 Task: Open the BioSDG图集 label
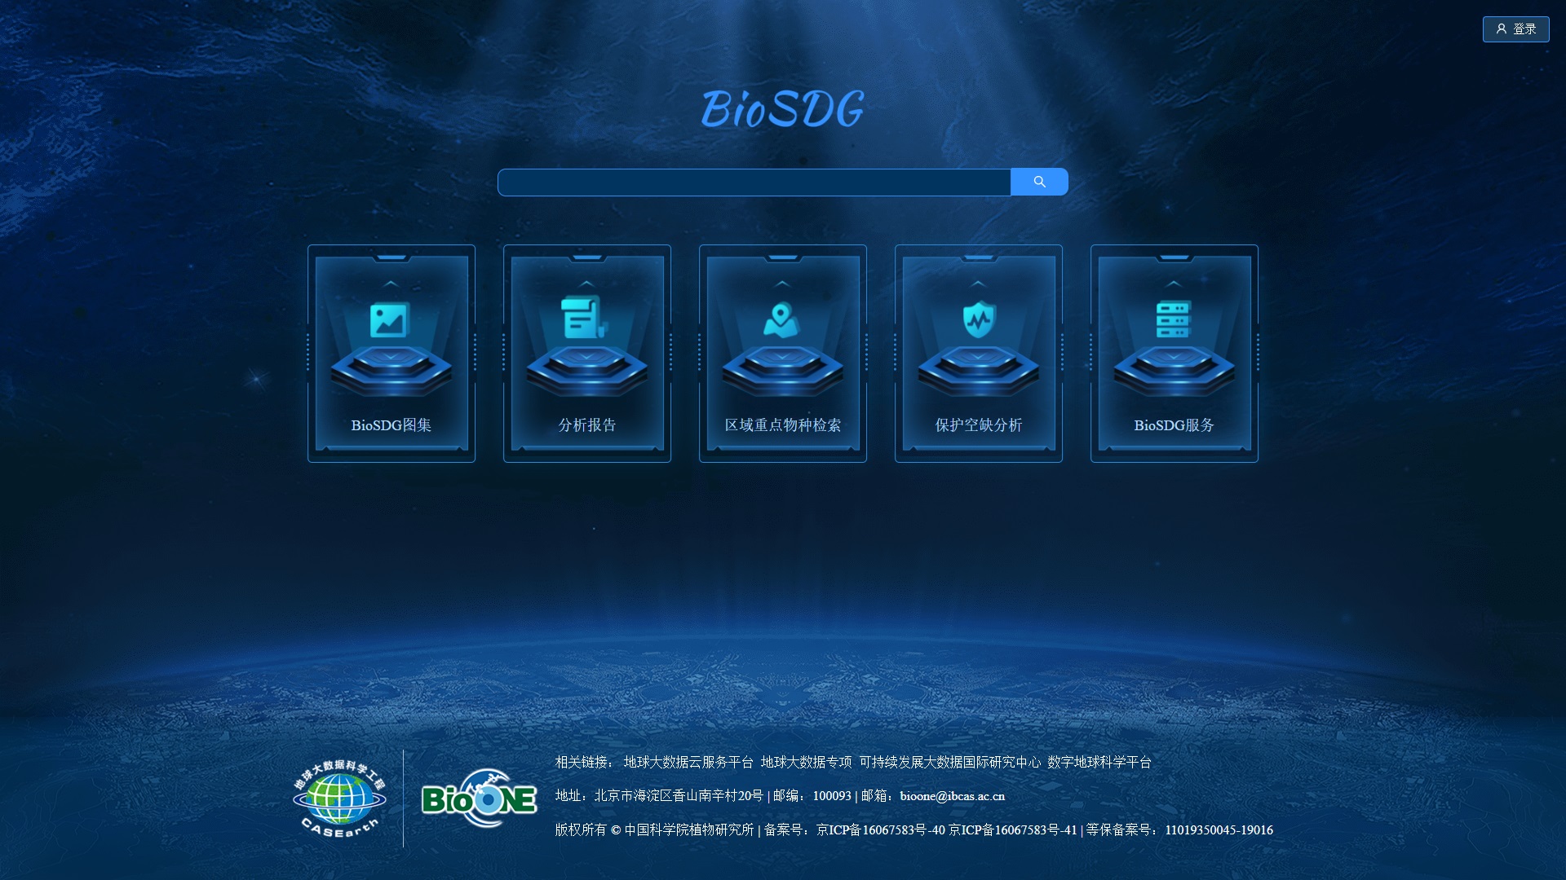point(391,425)
